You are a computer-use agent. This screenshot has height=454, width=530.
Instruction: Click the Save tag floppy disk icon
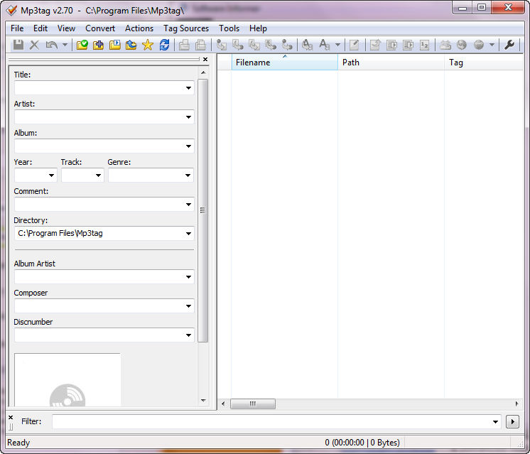click(x=18, y=45)
